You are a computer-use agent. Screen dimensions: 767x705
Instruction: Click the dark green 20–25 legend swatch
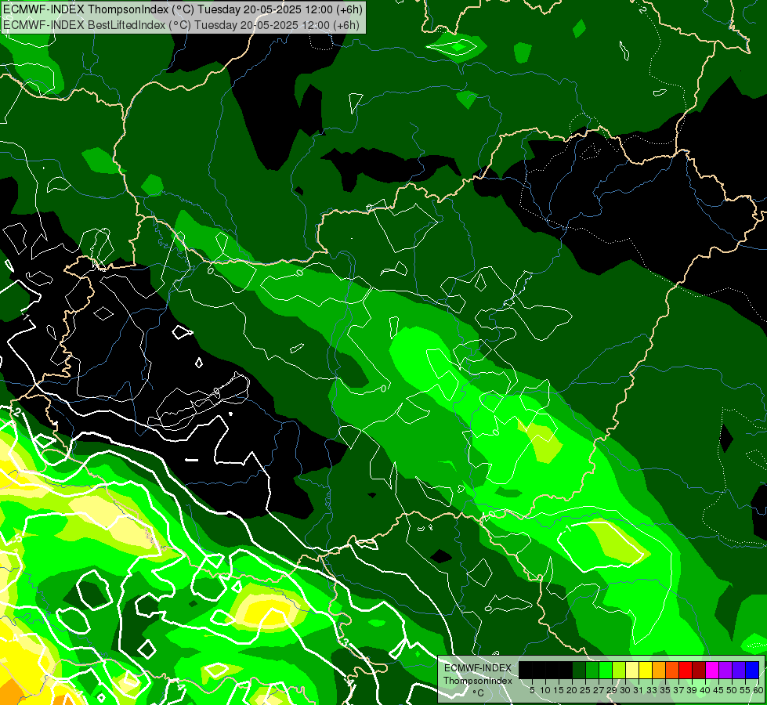(x=579, y=670)
